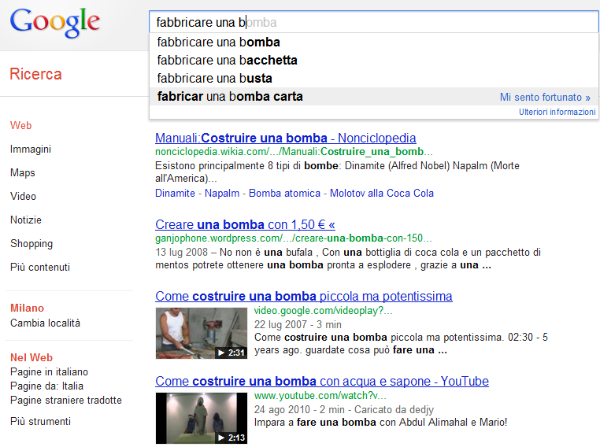The image size is (600, 447).
Task: Click the 'Mi sento fortunato »' link
Action: pyautogui.click(x=544, y=98)
